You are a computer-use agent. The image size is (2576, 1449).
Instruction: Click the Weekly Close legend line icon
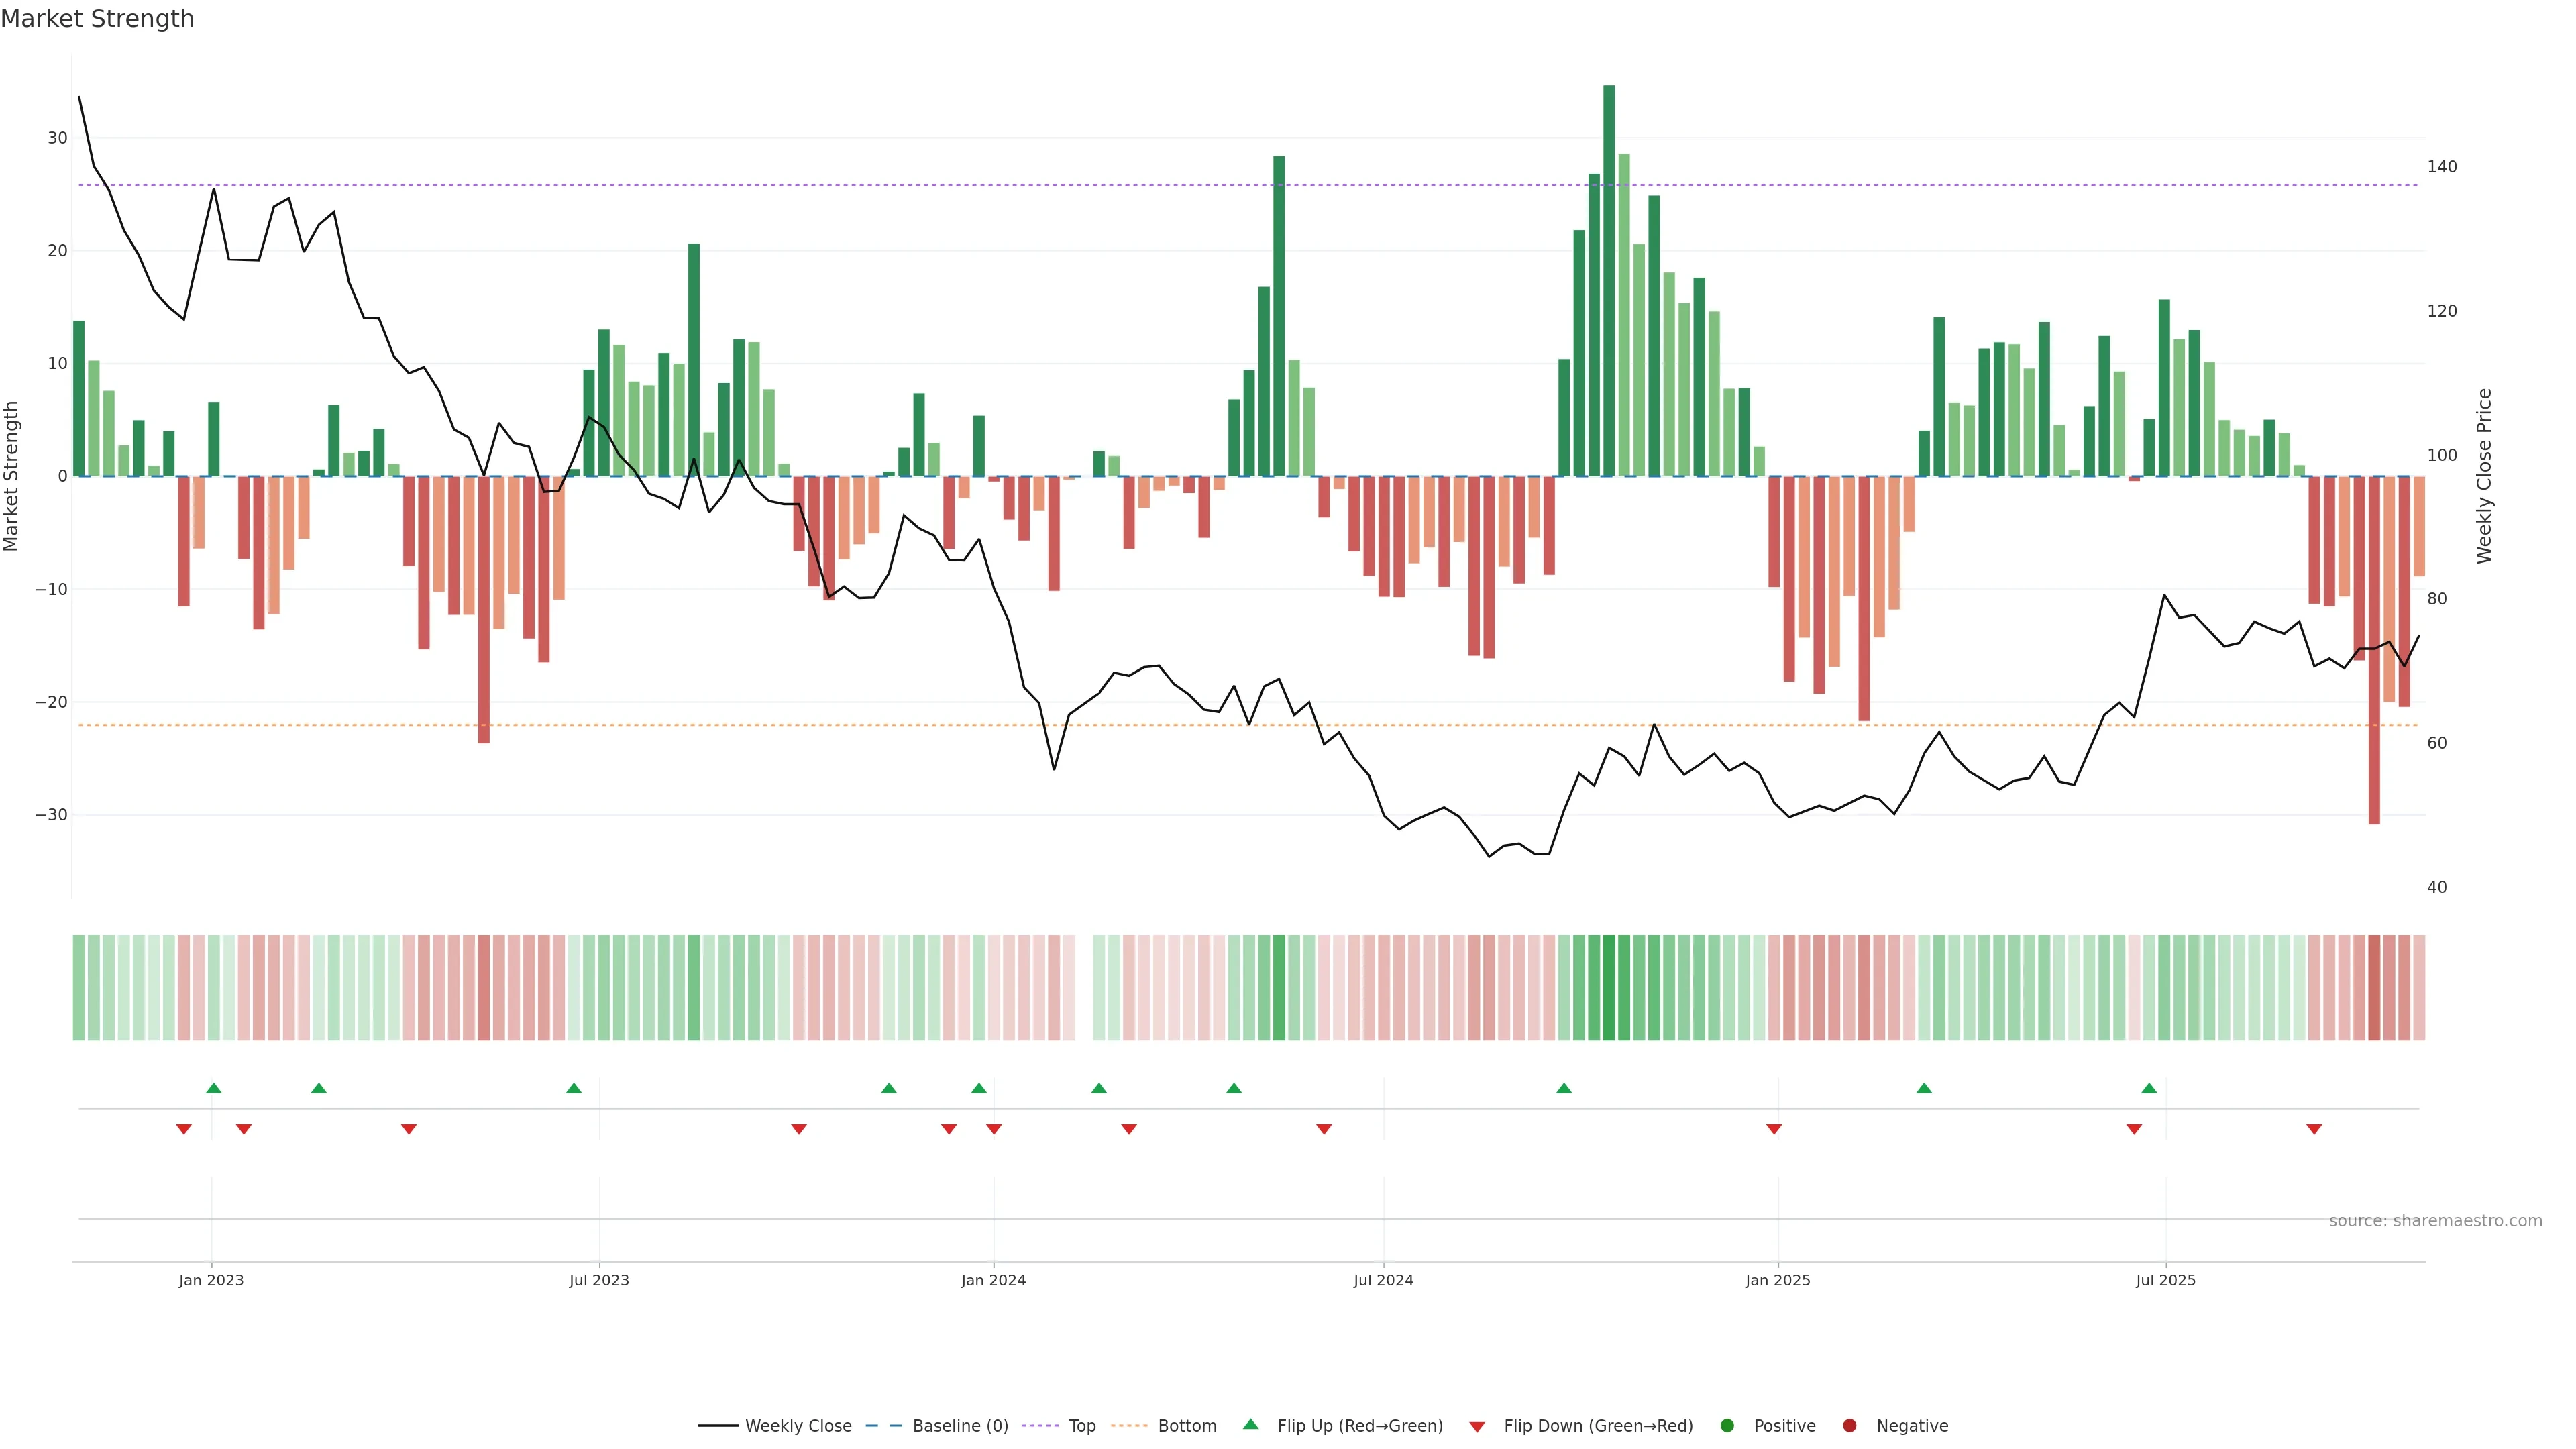tap(717, 1425)
